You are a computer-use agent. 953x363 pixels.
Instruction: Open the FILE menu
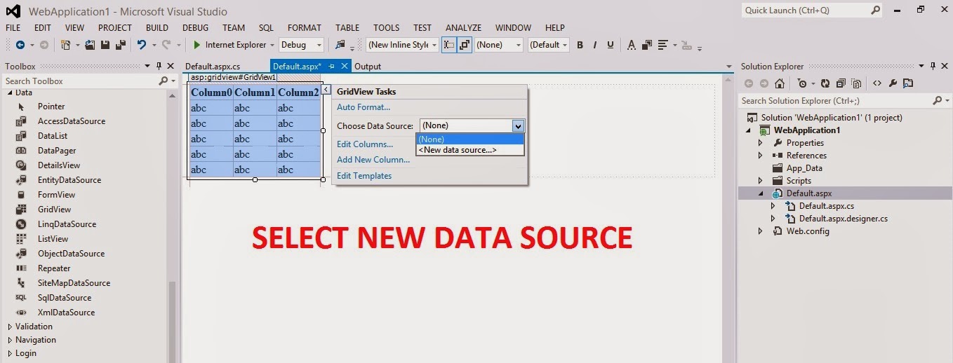pyautogui.click(x=14, y=28)
